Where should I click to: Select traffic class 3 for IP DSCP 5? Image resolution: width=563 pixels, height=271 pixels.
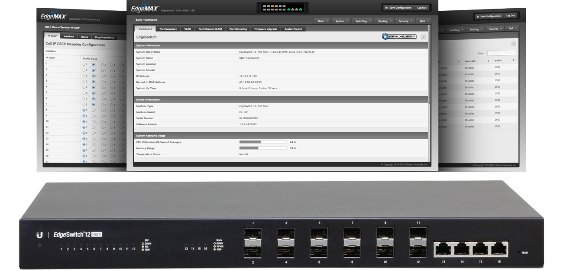[112, 93]
